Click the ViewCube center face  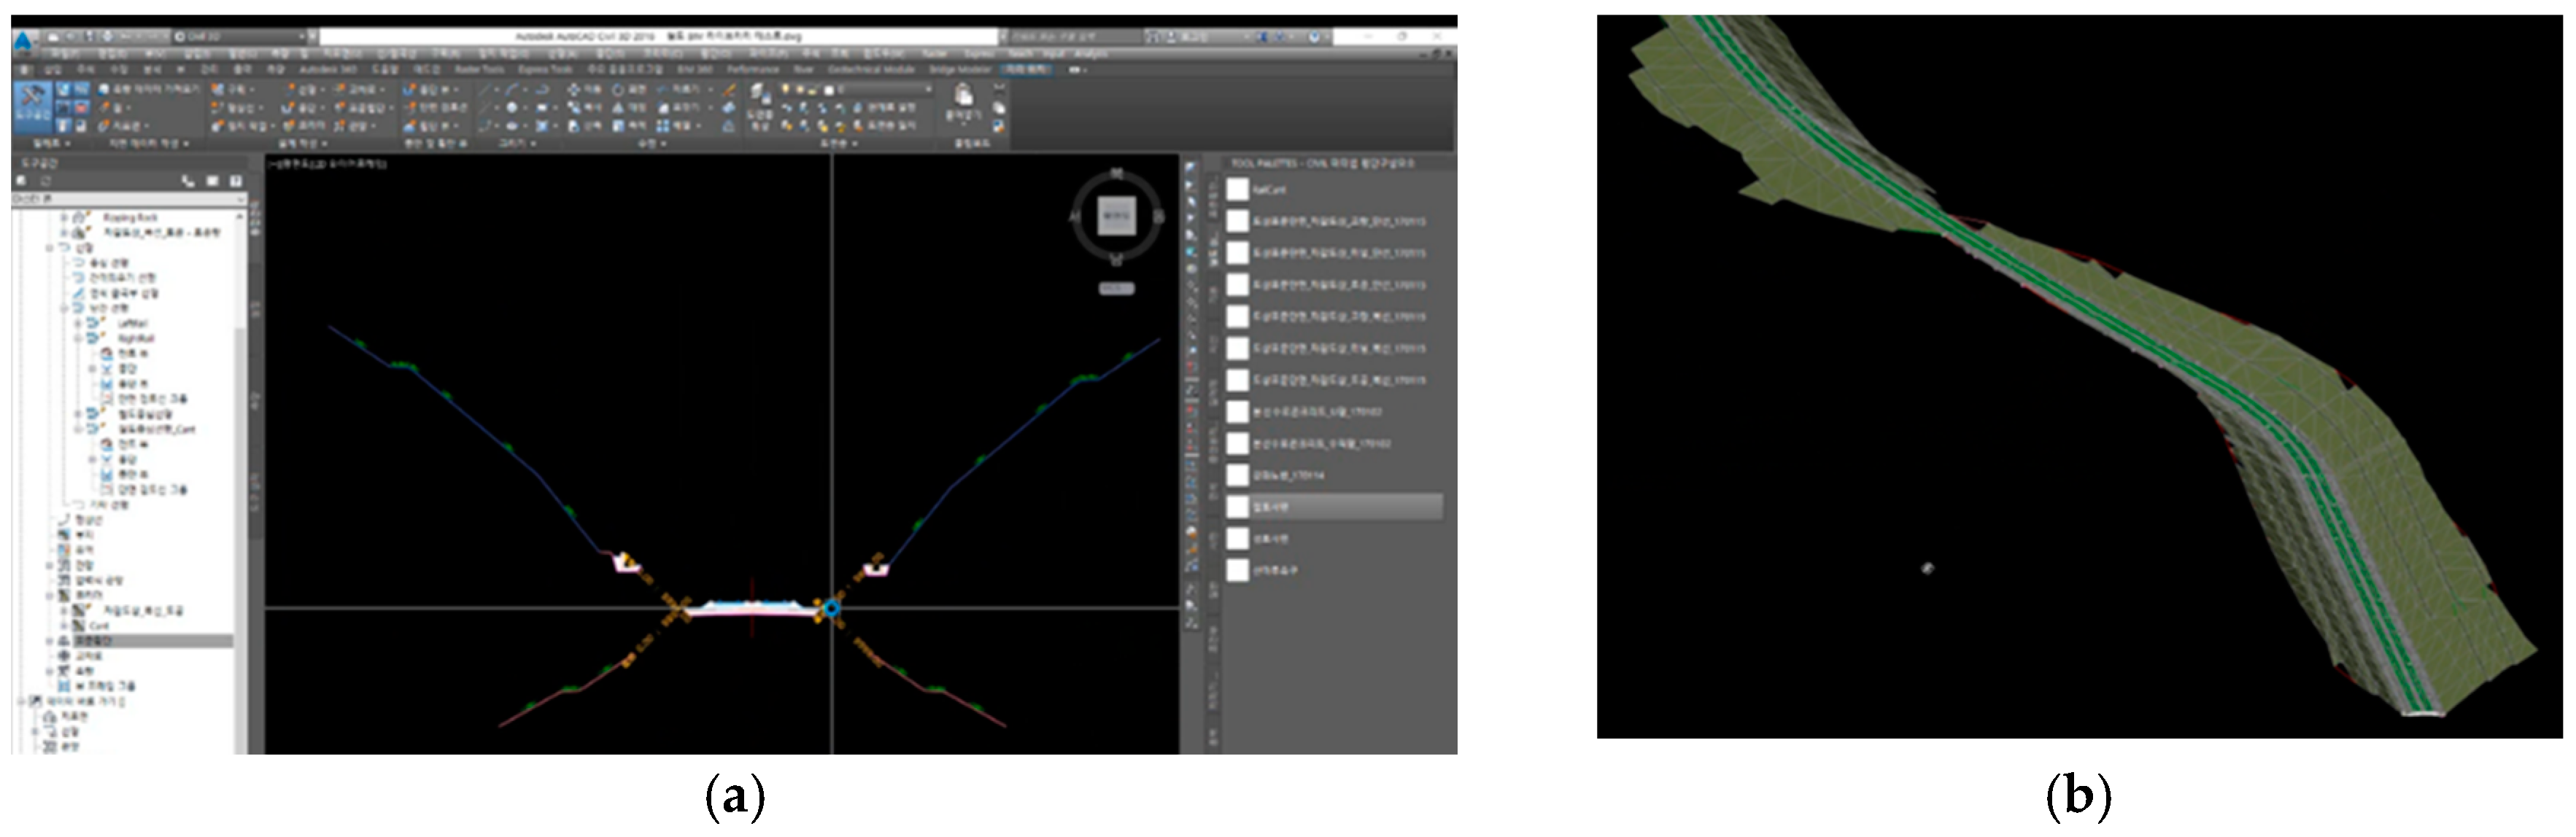(1116, 216)
